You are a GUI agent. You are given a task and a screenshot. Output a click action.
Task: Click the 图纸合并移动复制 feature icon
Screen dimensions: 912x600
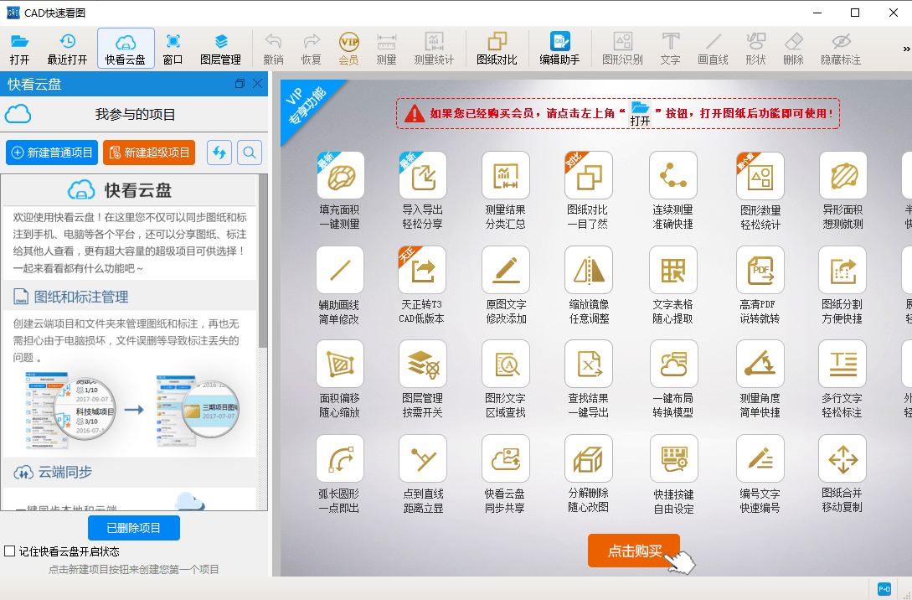[x=842, y=459]
